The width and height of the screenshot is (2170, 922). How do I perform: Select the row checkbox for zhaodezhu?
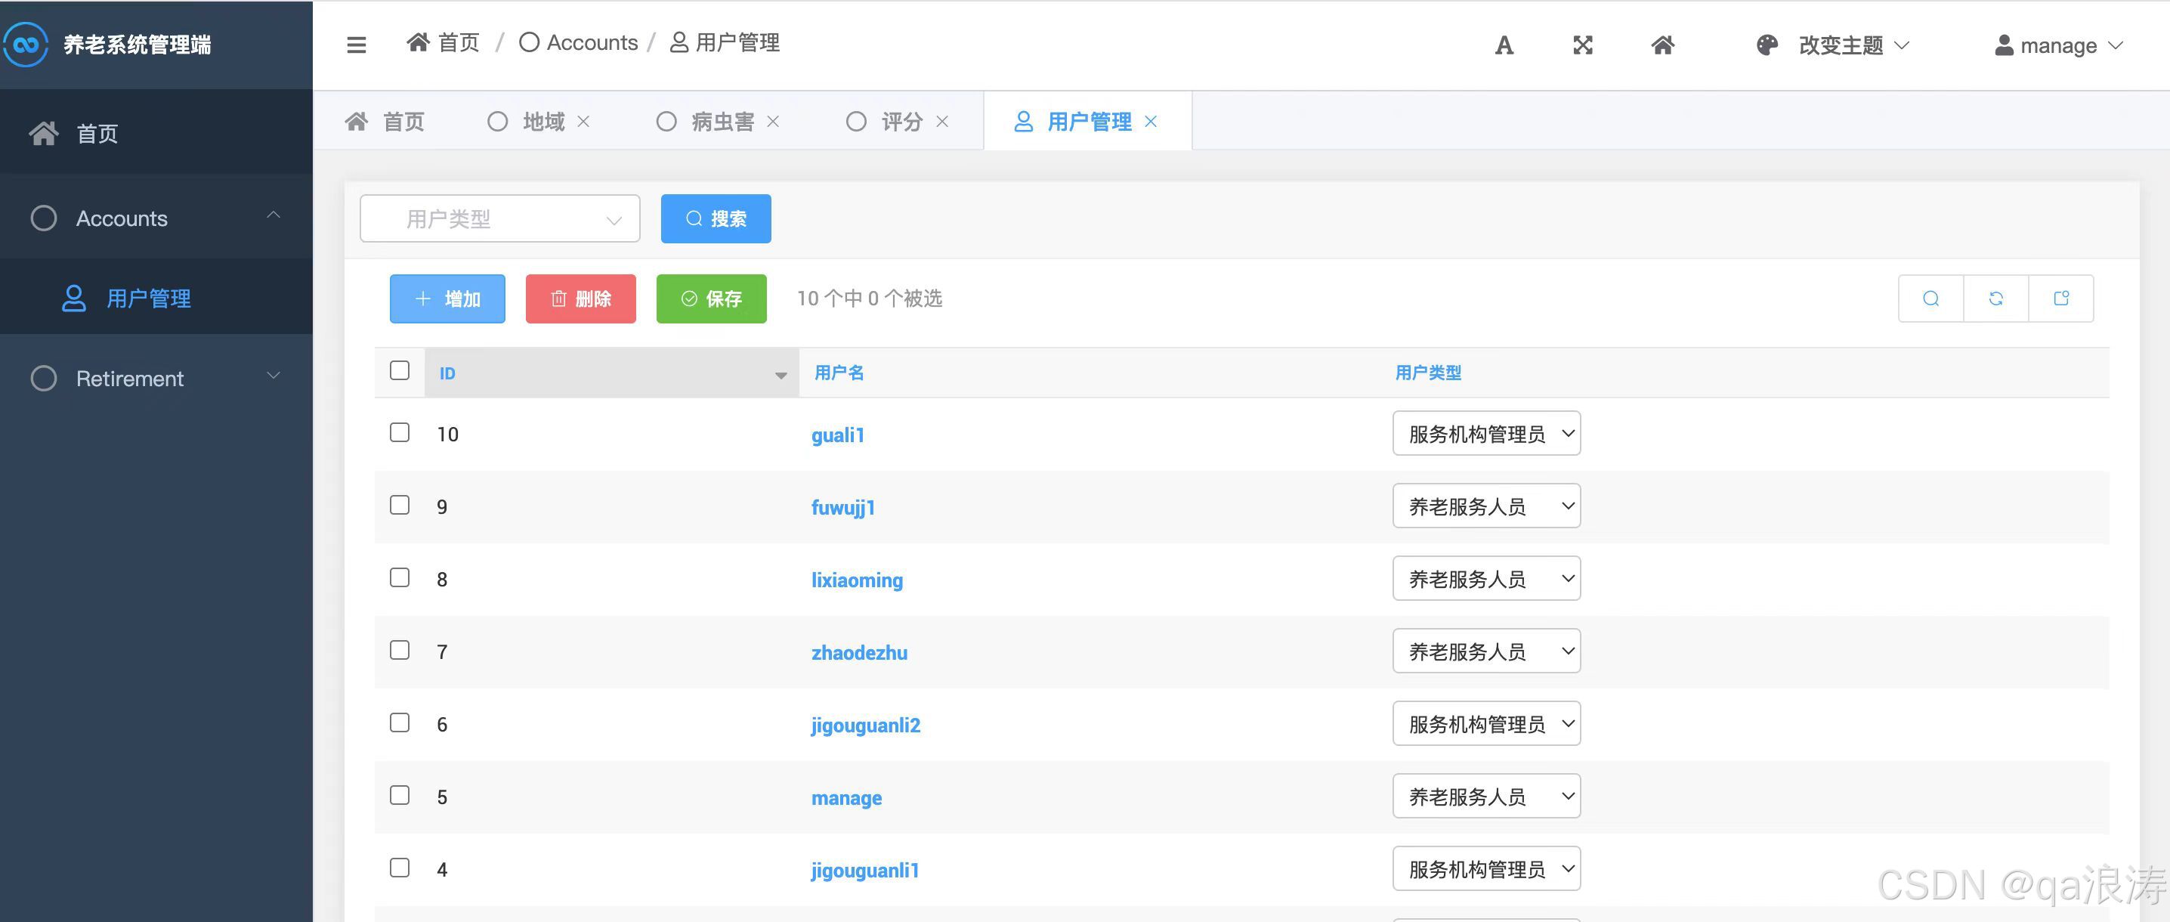(400, 651)
